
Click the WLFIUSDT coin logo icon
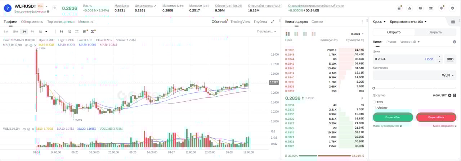[7, 8]
